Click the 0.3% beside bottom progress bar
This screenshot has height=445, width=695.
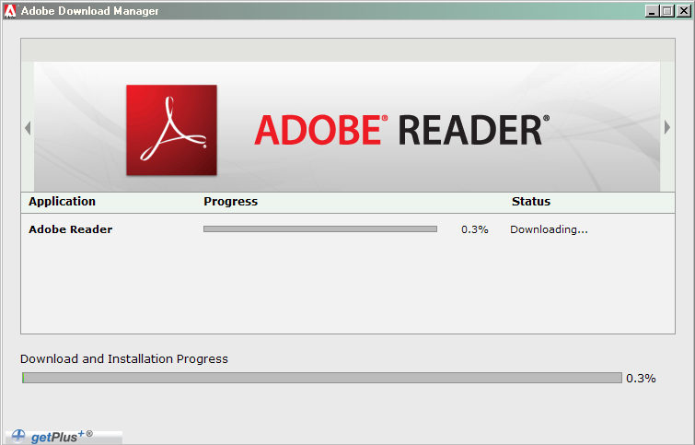tap(641, 378)
